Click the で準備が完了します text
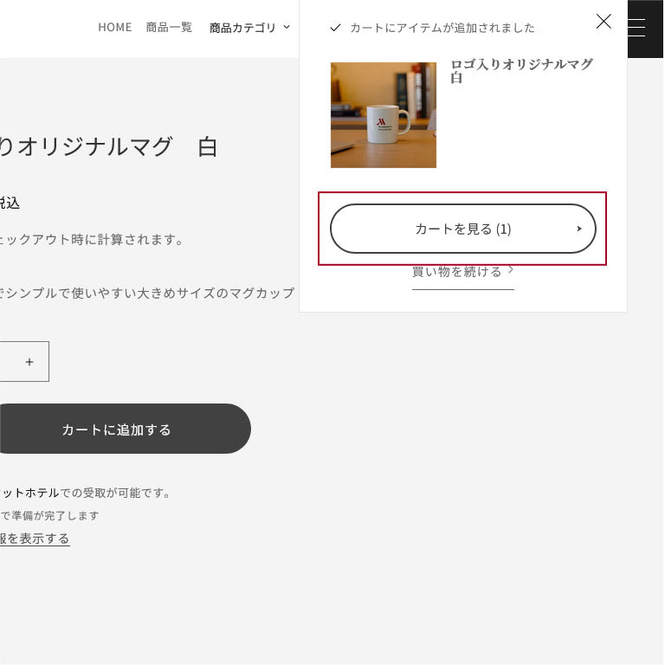The height and width of the screenshot is (665, 665). pos(50,516)
